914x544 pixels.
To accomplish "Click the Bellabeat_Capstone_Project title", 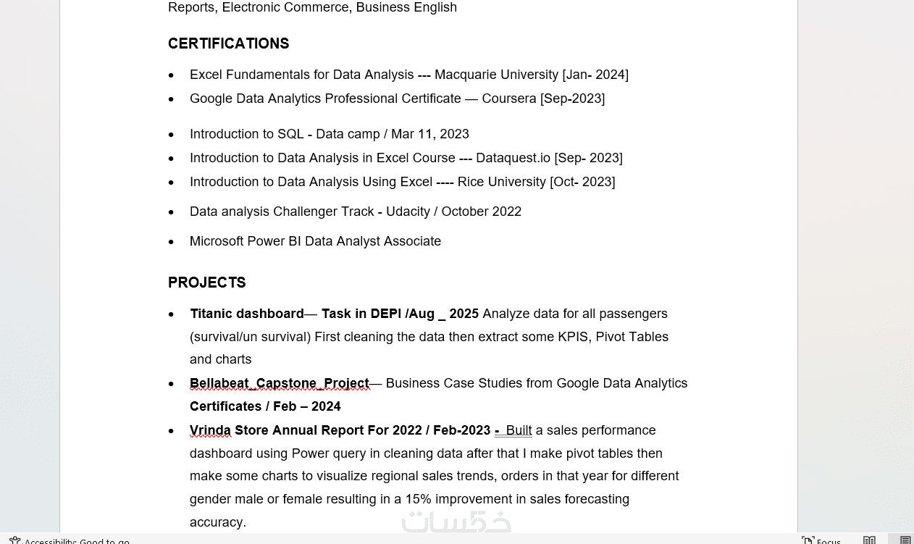I will [x=279, y=383].
